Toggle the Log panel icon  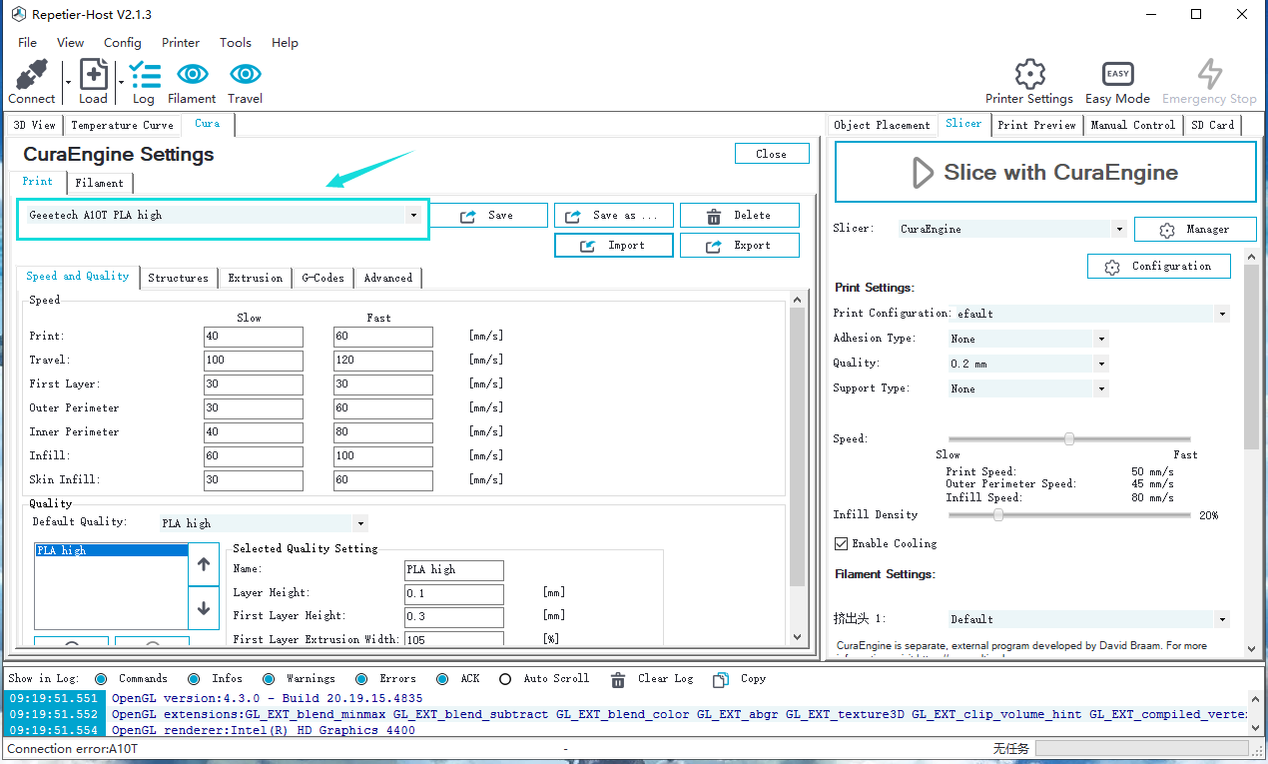[x=144, y=76]
